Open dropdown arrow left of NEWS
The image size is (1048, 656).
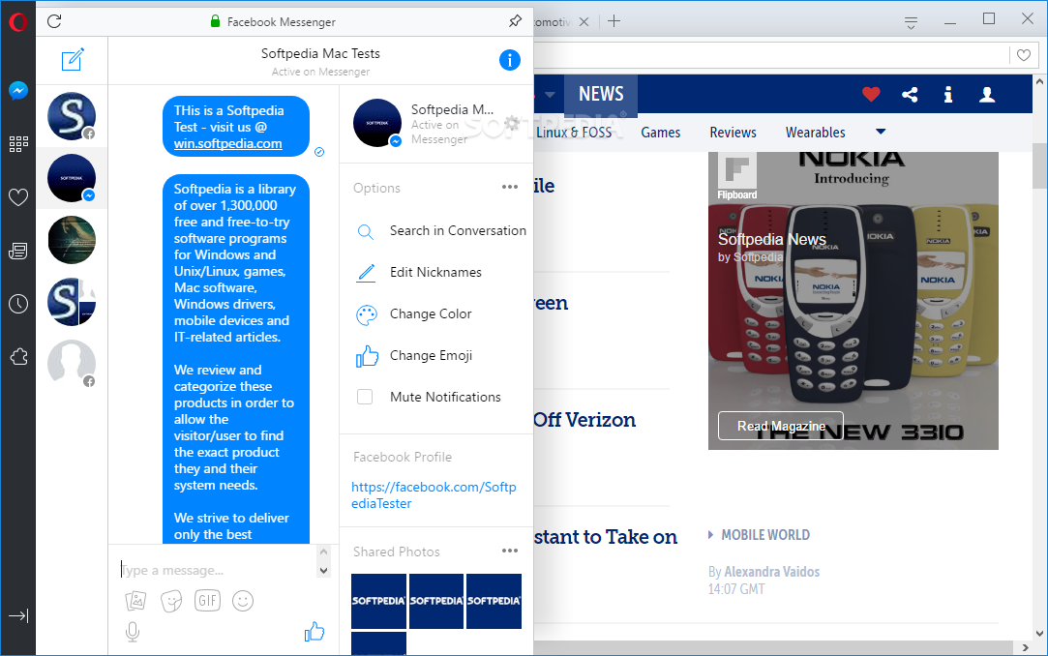[550, 94]
